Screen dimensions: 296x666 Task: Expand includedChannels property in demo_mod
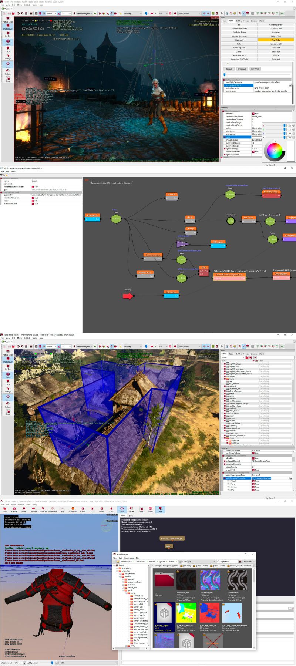(x=224, y=461)
